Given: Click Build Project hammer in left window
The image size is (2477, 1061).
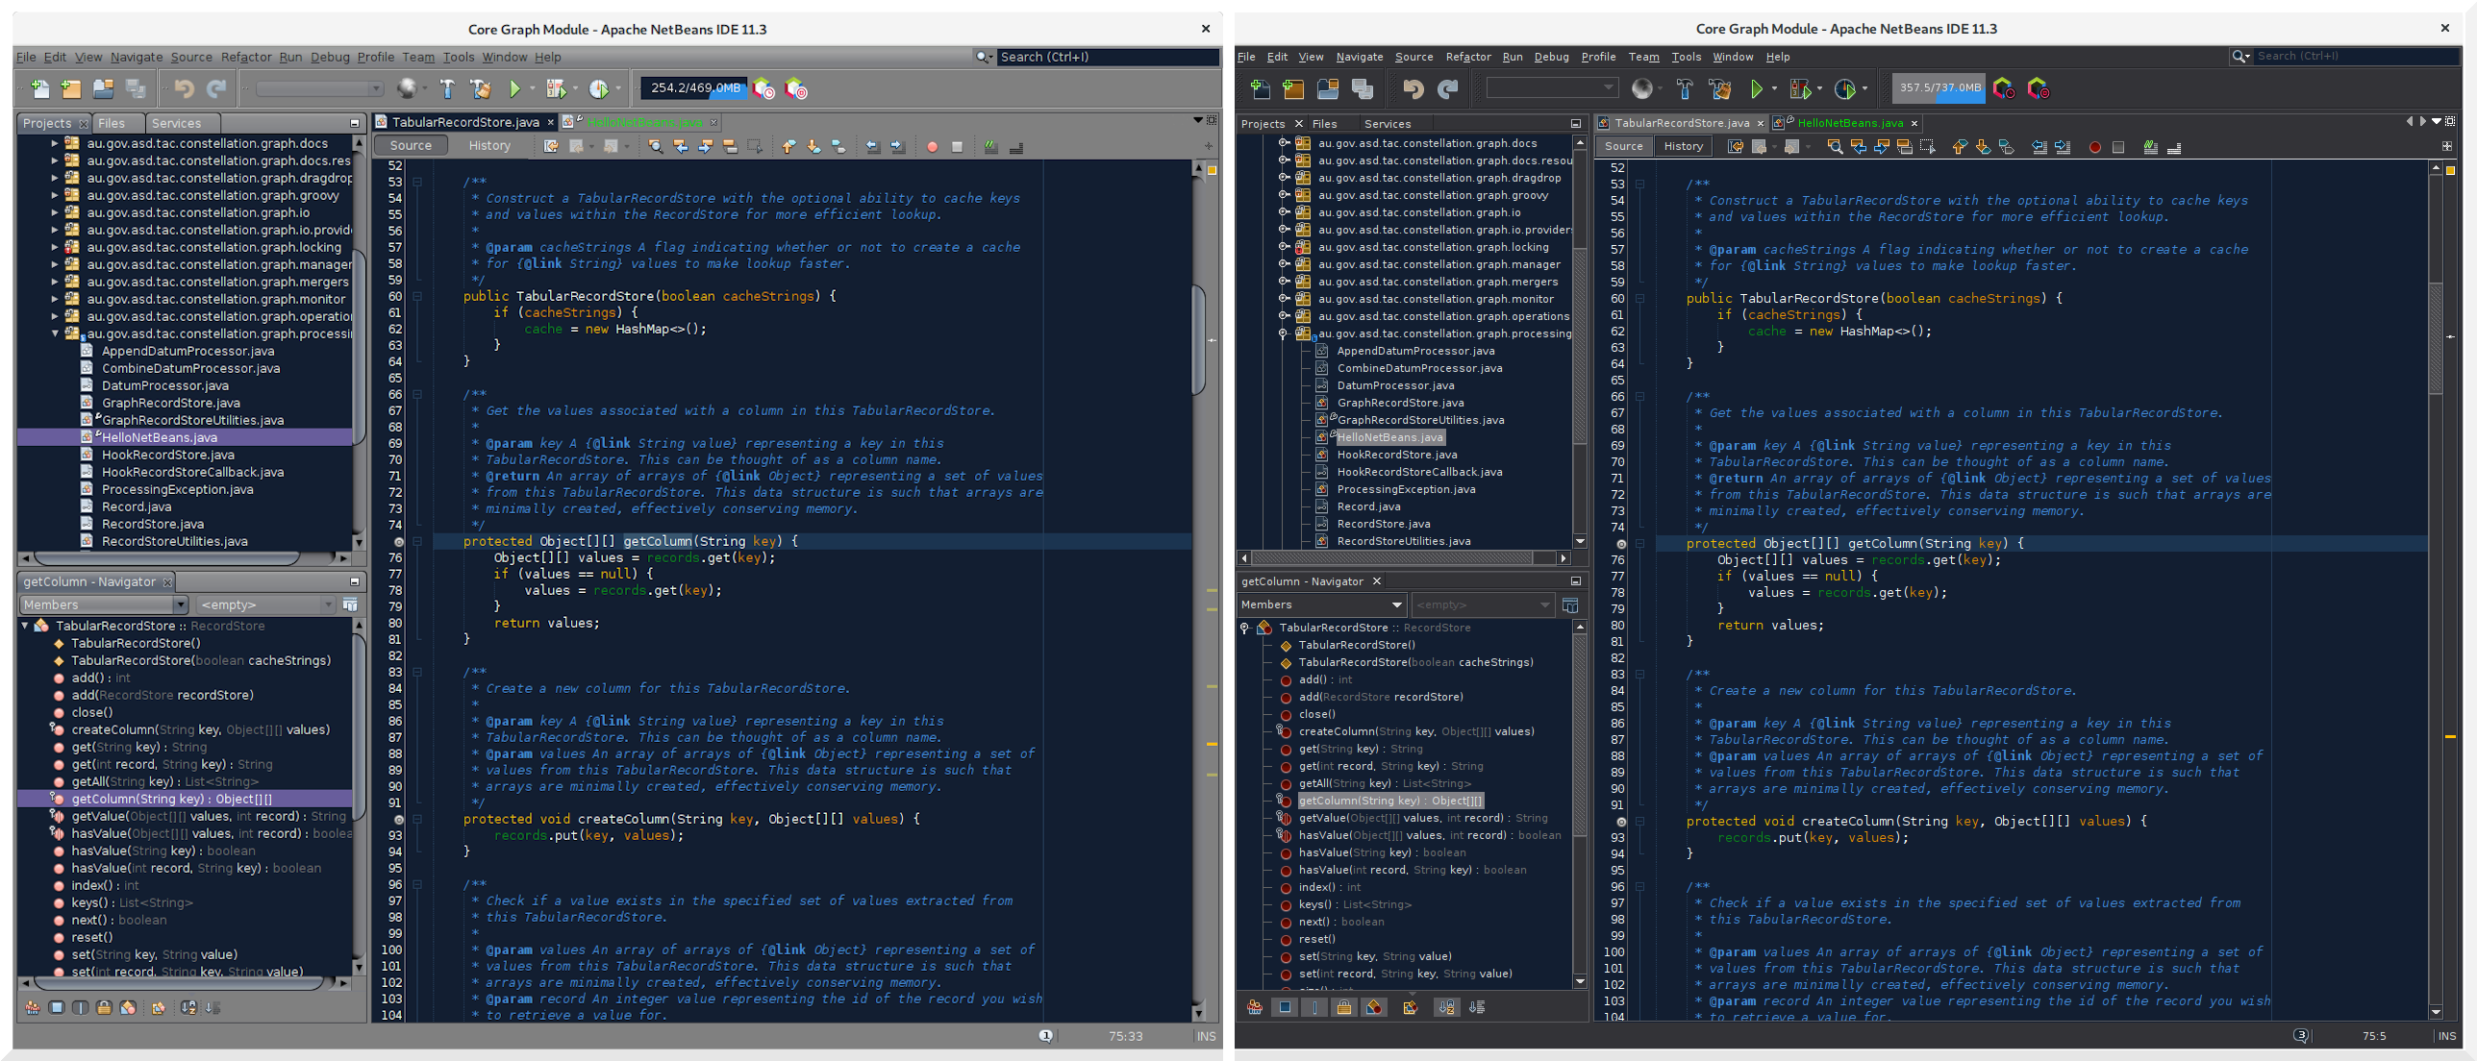Looking at the screenshot, I should coord(448,89).
